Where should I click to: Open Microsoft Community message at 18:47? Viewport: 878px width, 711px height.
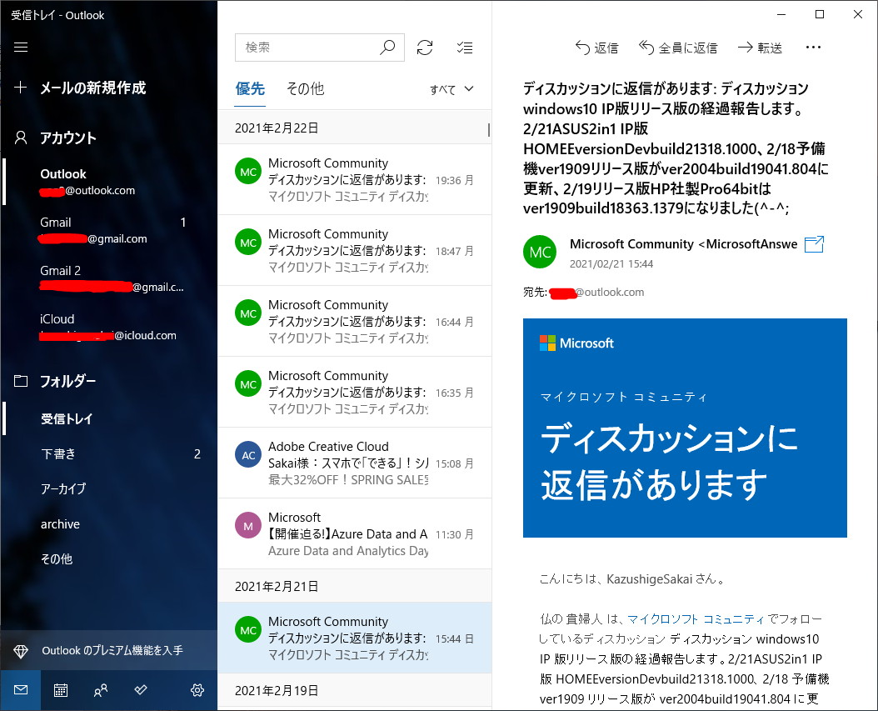[354, 250]
